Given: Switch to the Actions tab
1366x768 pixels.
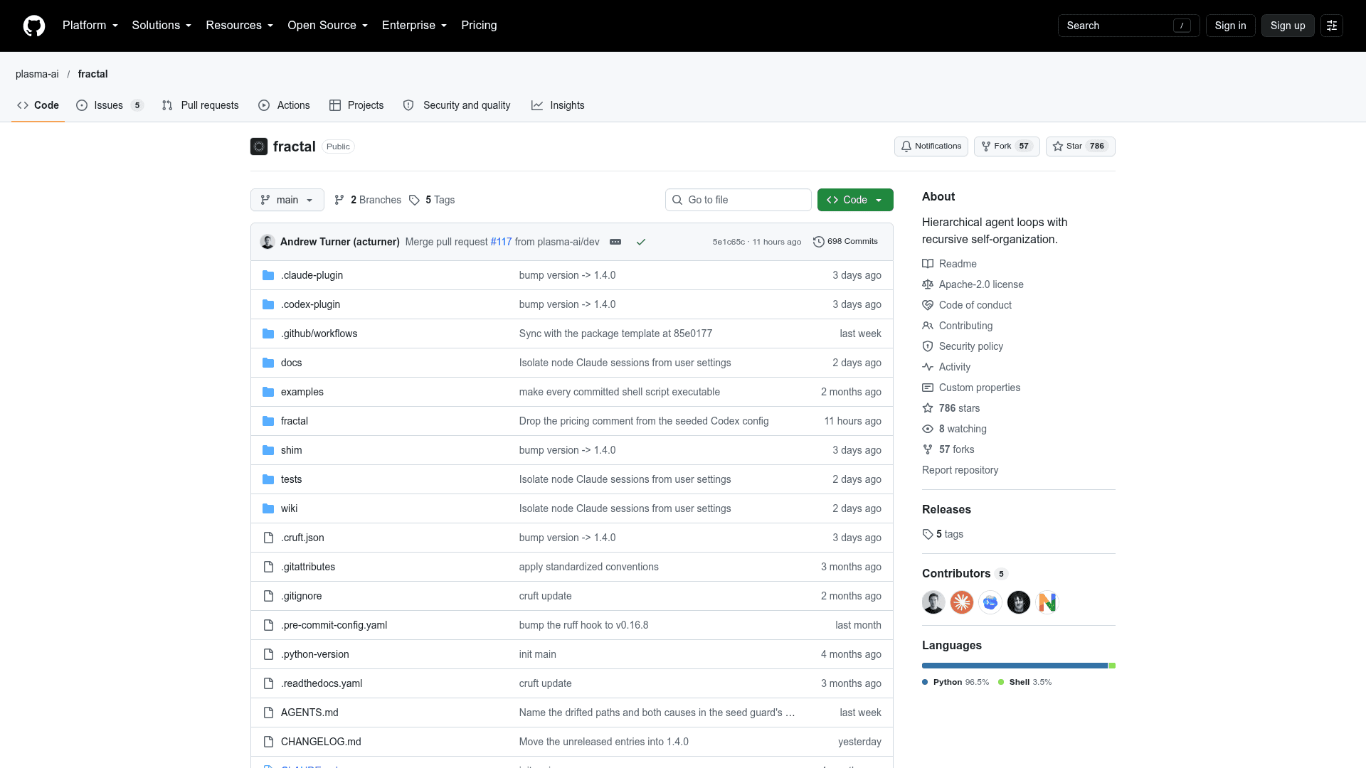Looking at the screenshot, I should tap(284, 105).
